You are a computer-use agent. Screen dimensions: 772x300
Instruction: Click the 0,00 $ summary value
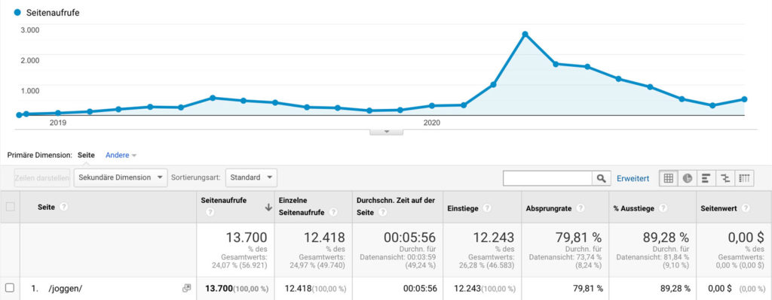click(x=746, y=238)
